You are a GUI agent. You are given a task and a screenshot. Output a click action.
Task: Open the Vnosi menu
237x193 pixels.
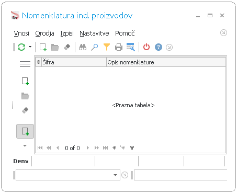point(21,33)
